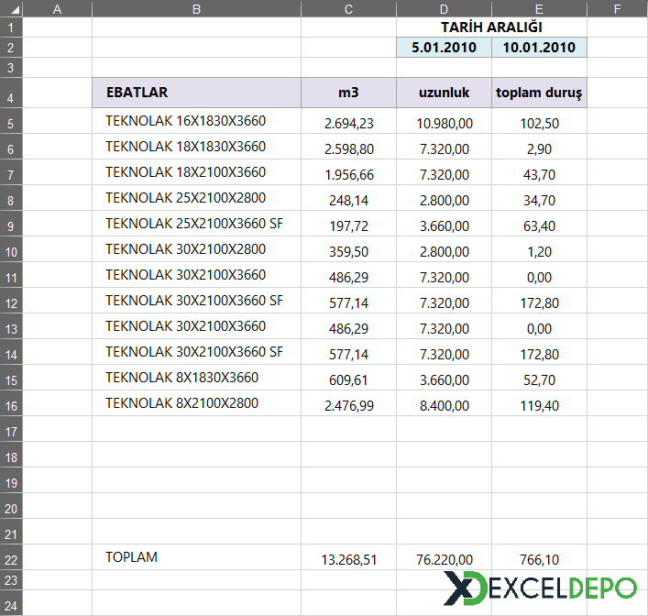Select TEKNOLAK 30X2100X3660 in row 13
This screenshot has height=616, width=648.
[x=196, y=325]
